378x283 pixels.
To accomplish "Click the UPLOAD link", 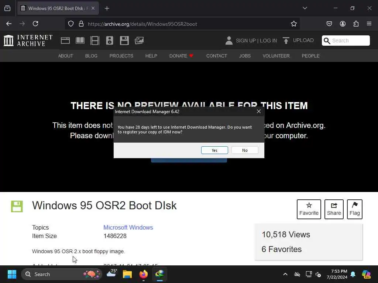I will [x=303, y=40].
